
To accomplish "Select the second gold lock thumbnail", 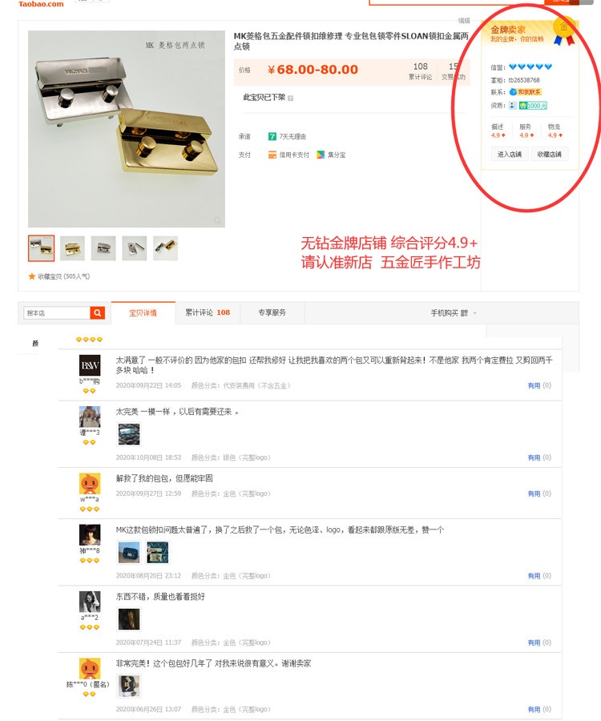I will click(x=72, y=248).
